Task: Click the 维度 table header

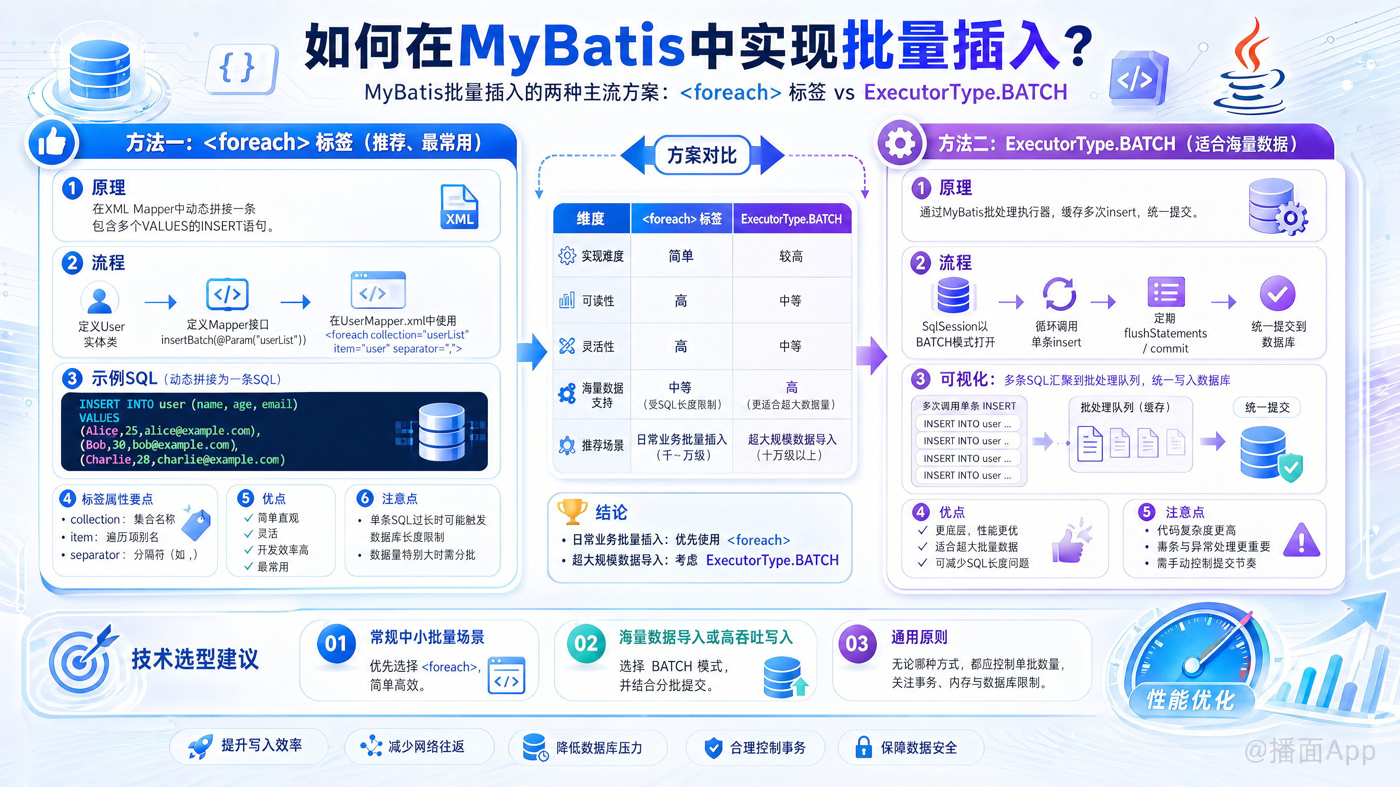Action: point(591,218)
